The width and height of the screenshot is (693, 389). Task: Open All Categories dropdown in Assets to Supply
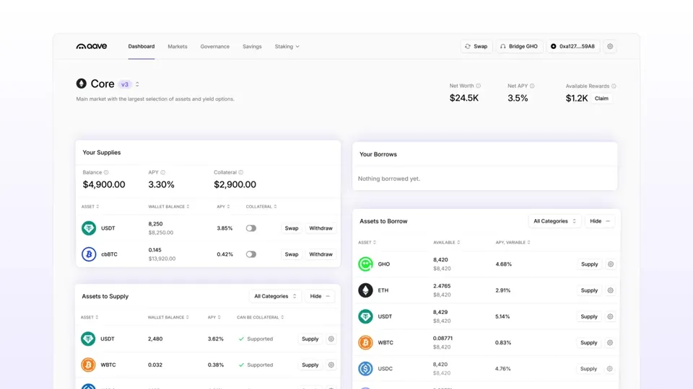(x=275, y=296)
